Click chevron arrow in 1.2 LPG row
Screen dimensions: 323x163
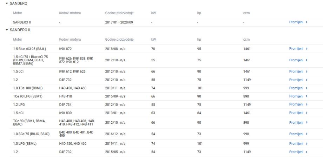click(307, 104)
